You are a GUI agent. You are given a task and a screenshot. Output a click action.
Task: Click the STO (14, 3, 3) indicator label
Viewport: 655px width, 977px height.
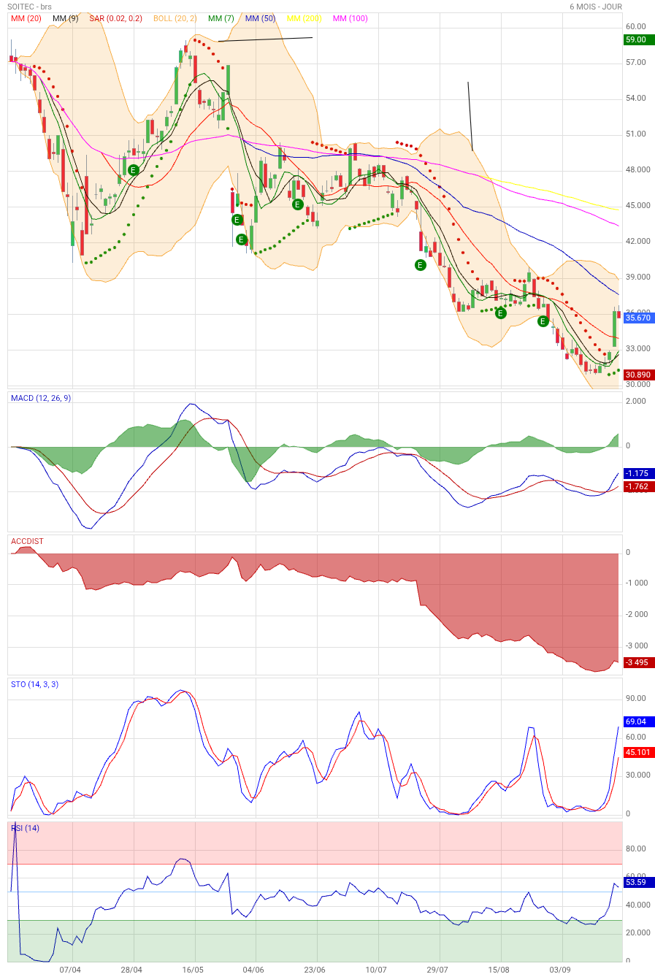pyautogui.click(x=34, y=684)
